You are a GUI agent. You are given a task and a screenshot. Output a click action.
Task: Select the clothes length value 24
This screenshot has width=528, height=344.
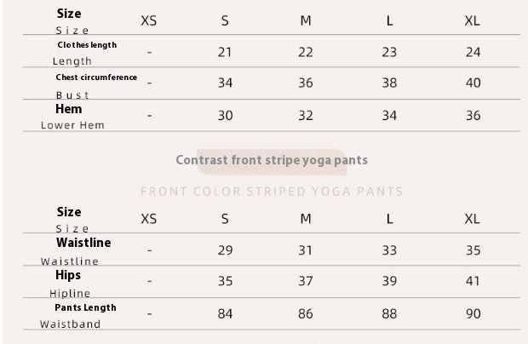[473, 52]
